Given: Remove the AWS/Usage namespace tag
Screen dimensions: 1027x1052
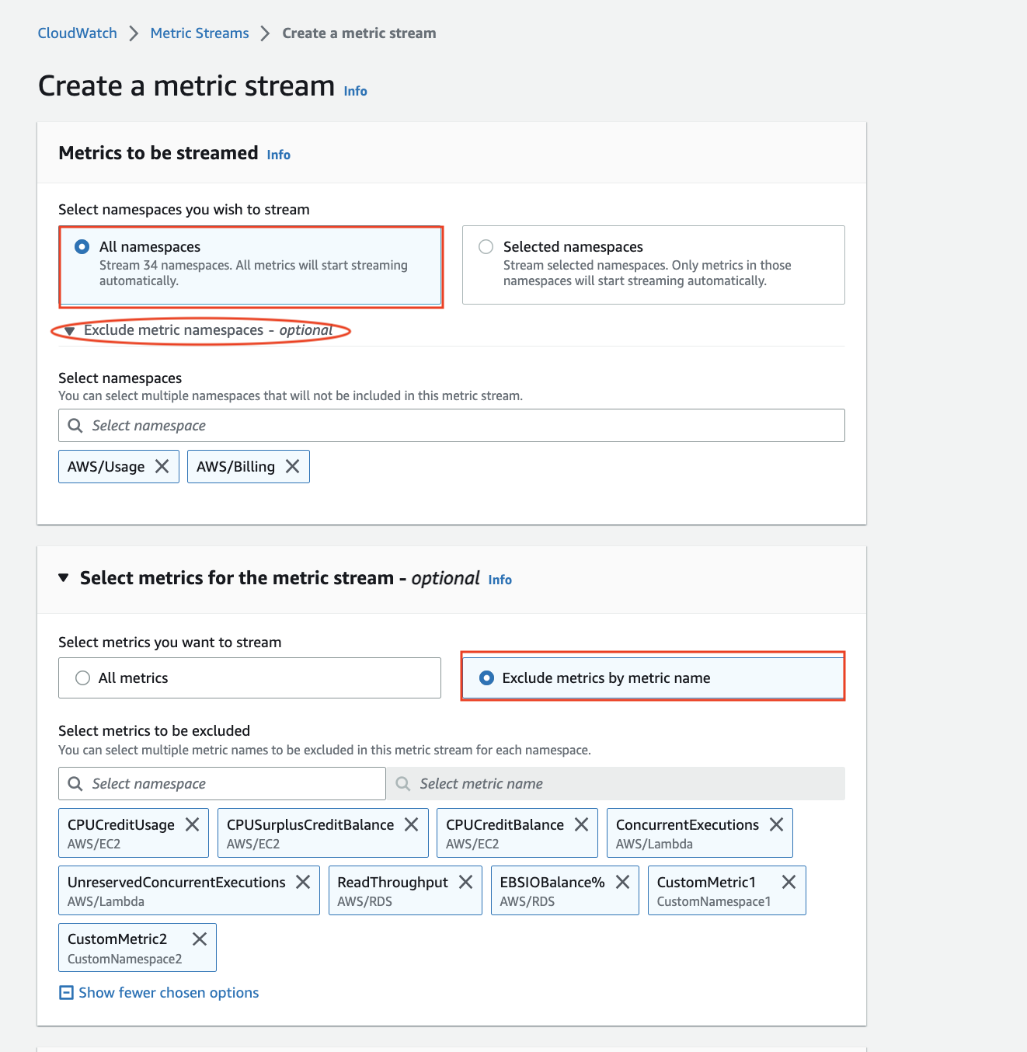Looking at the screenshot, I should [162, 466].
